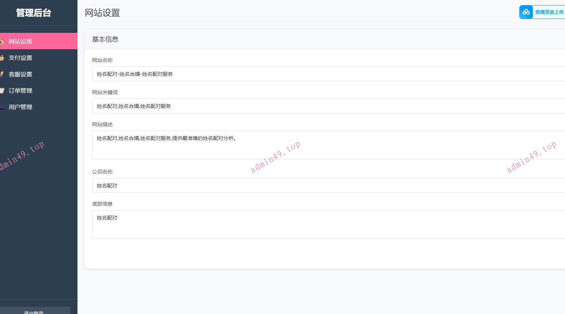Select 用户管理 from the sidebar
Screen dimensions: 565x314
click(20, 107)
